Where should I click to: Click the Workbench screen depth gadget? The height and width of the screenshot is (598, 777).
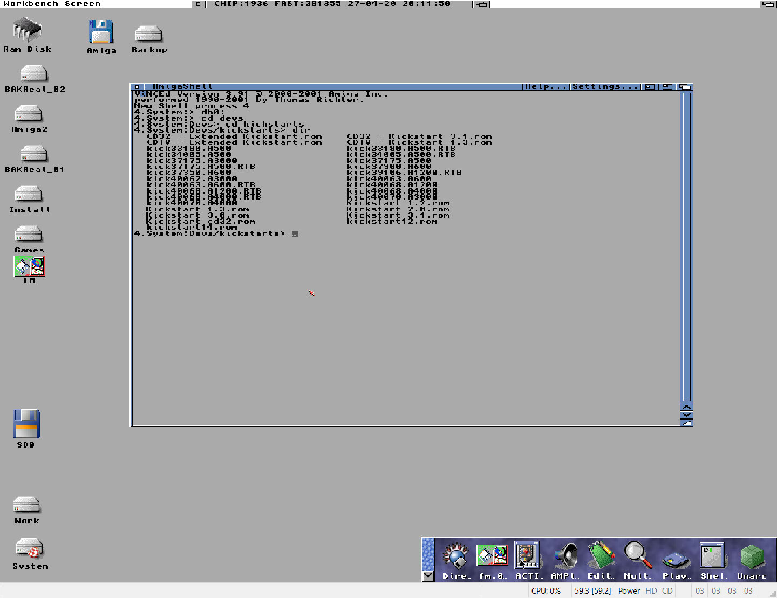(768, 4)
